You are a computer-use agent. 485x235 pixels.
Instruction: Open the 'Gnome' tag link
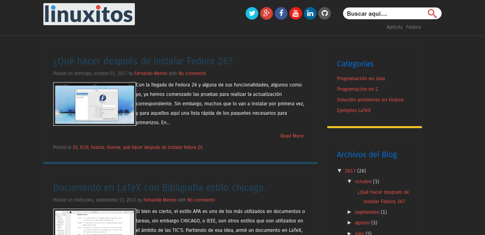pyautogui.click(x=114, y=147)
